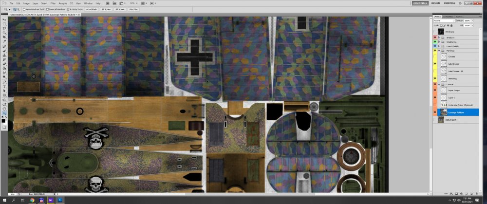Select the Eraser tool

4,64
